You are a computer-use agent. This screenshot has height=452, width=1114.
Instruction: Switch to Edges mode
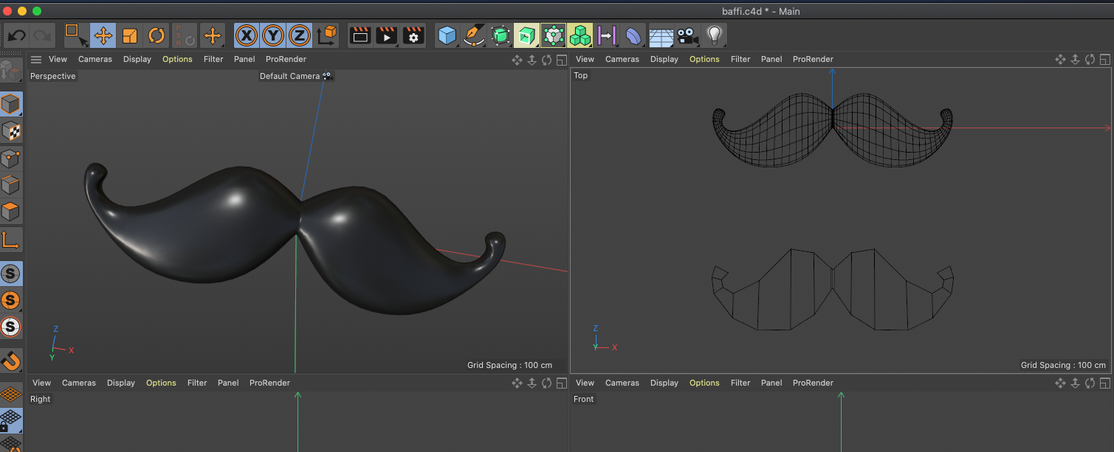(11, 184)
